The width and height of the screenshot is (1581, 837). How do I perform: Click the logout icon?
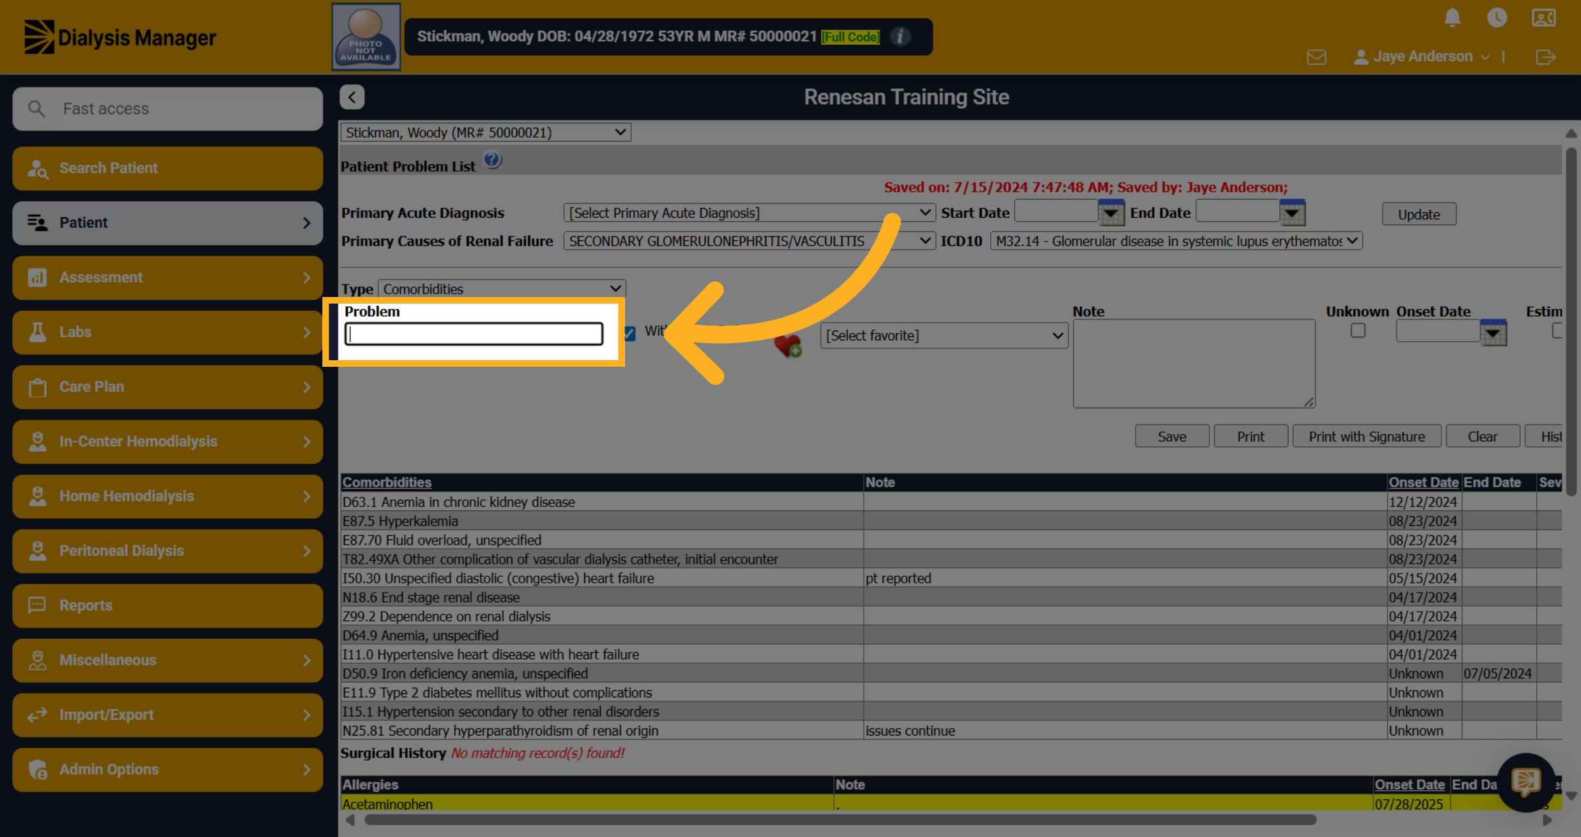(1545, 57)
